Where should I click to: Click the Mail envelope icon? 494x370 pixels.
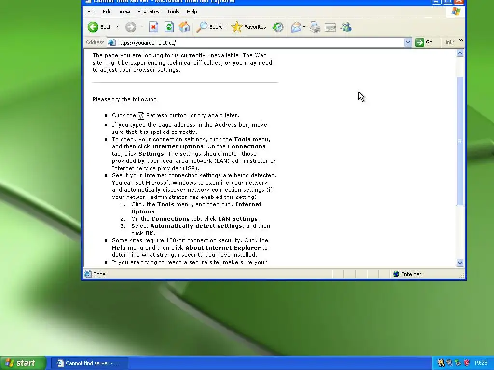pyautogui.click(x=296, y=27)
